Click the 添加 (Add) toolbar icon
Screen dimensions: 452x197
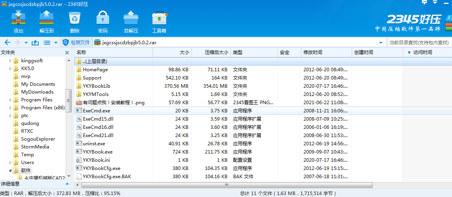pos(18,18)
